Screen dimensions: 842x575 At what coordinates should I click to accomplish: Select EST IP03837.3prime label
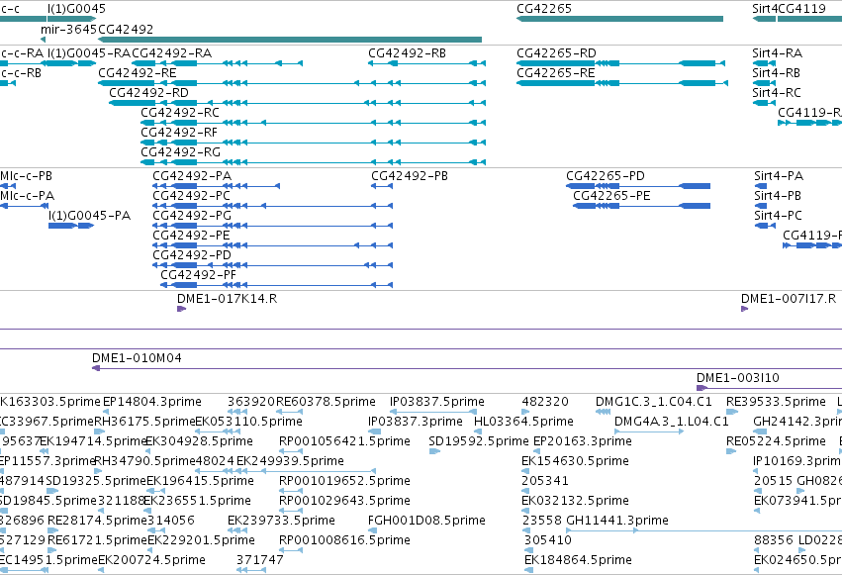point(416,422)
